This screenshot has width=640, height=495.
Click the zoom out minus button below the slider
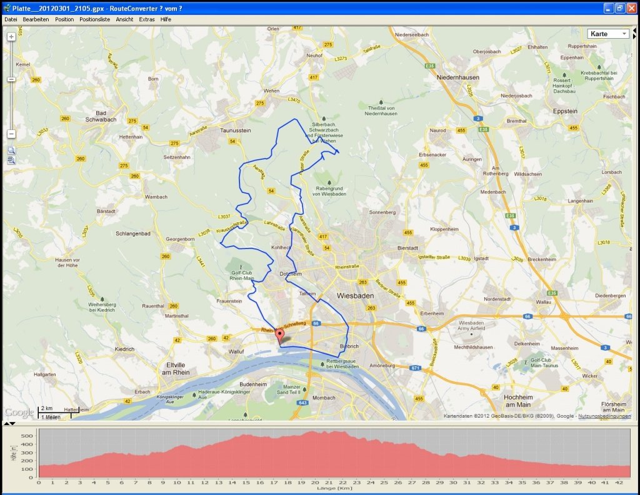coord(11,134)
